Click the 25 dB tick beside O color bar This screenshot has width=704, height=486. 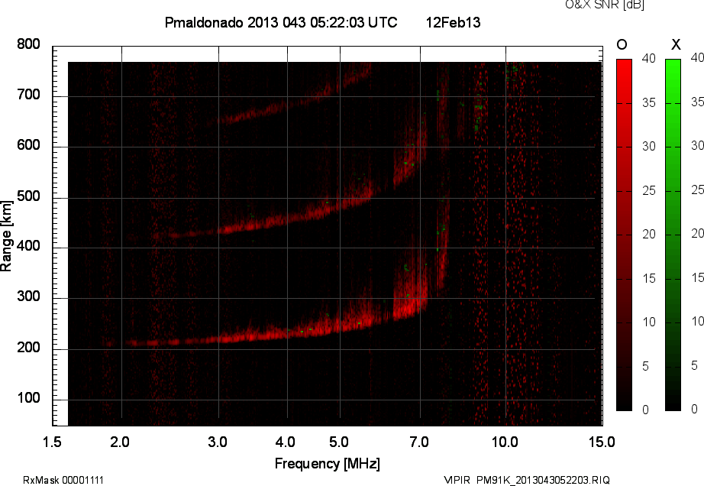click(649, 191)
